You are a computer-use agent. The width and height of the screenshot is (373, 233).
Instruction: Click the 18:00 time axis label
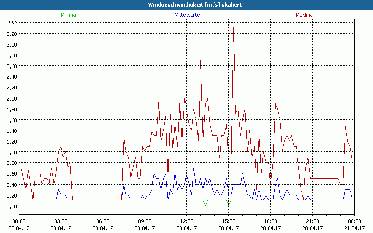pyautogui.click(x=270, y=221)
